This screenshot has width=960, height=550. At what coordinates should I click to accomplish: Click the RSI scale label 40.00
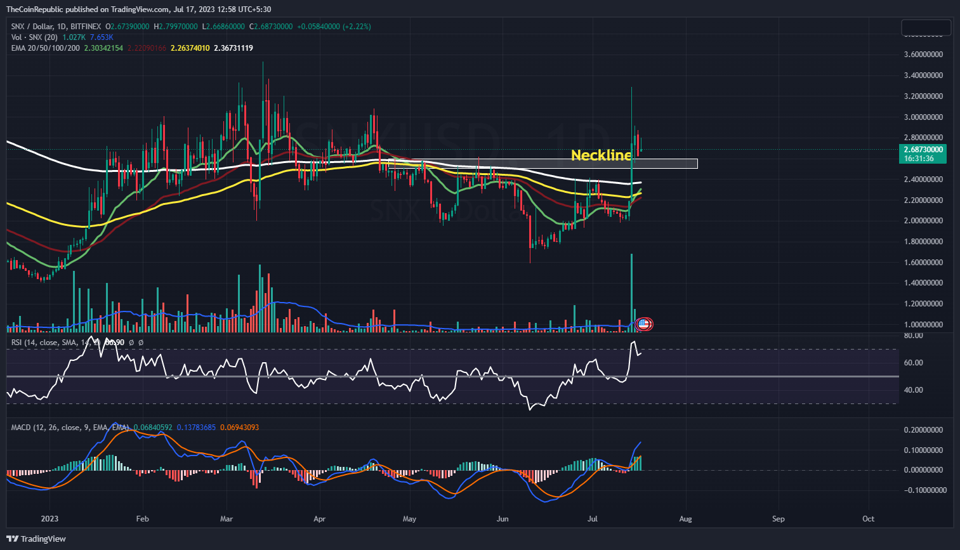click(x=913, y=390)
